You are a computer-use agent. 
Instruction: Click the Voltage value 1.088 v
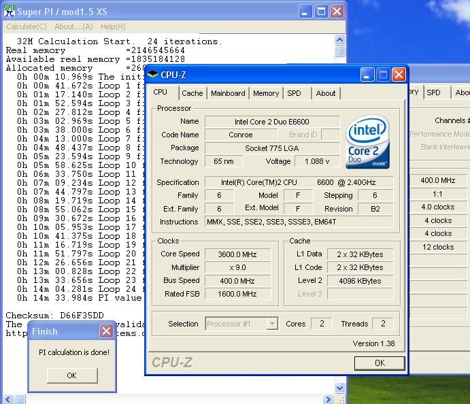(x=317, y=162)
